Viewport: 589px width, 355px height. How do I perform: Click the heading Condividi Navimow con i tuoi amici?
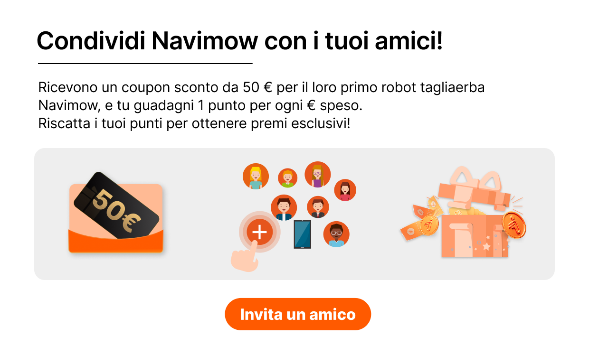point(239,41)
